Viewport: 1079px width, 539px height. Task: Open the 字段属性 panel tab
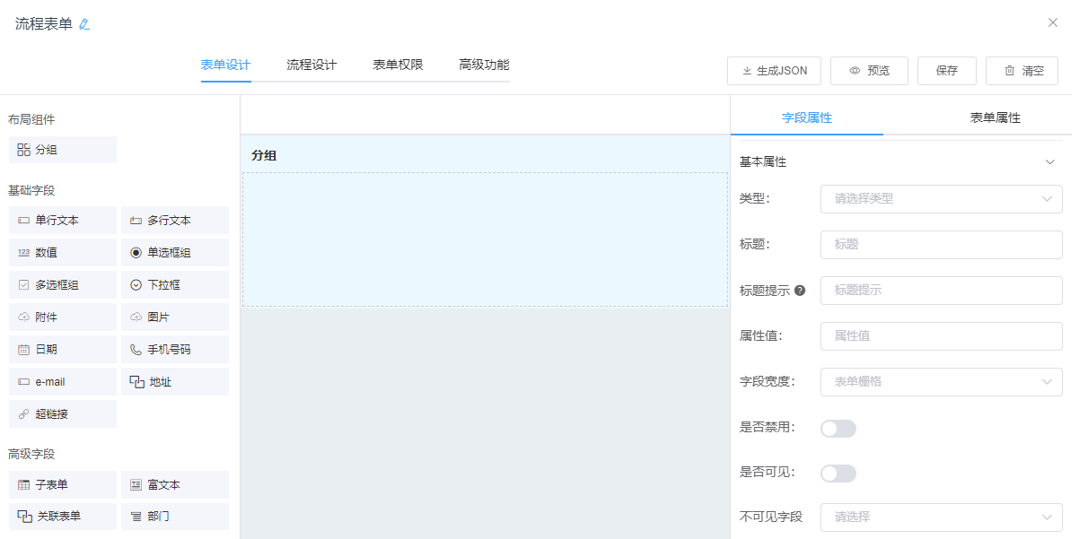[807, 117]
